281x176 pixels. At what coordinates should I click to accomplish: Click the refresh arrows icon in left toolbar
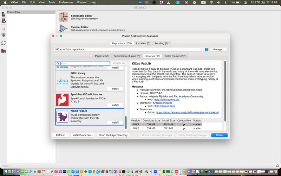point(4,43)
